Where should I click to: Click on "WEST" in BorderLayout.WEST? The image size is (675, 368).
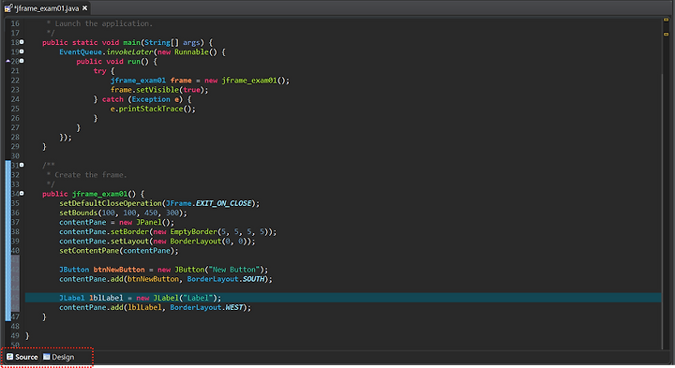(x=234, y=307)
